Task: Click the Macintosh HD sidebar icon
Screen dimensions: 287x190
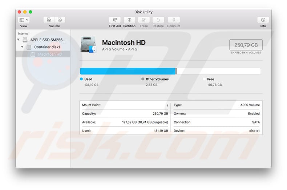Action: click(33, 54)
